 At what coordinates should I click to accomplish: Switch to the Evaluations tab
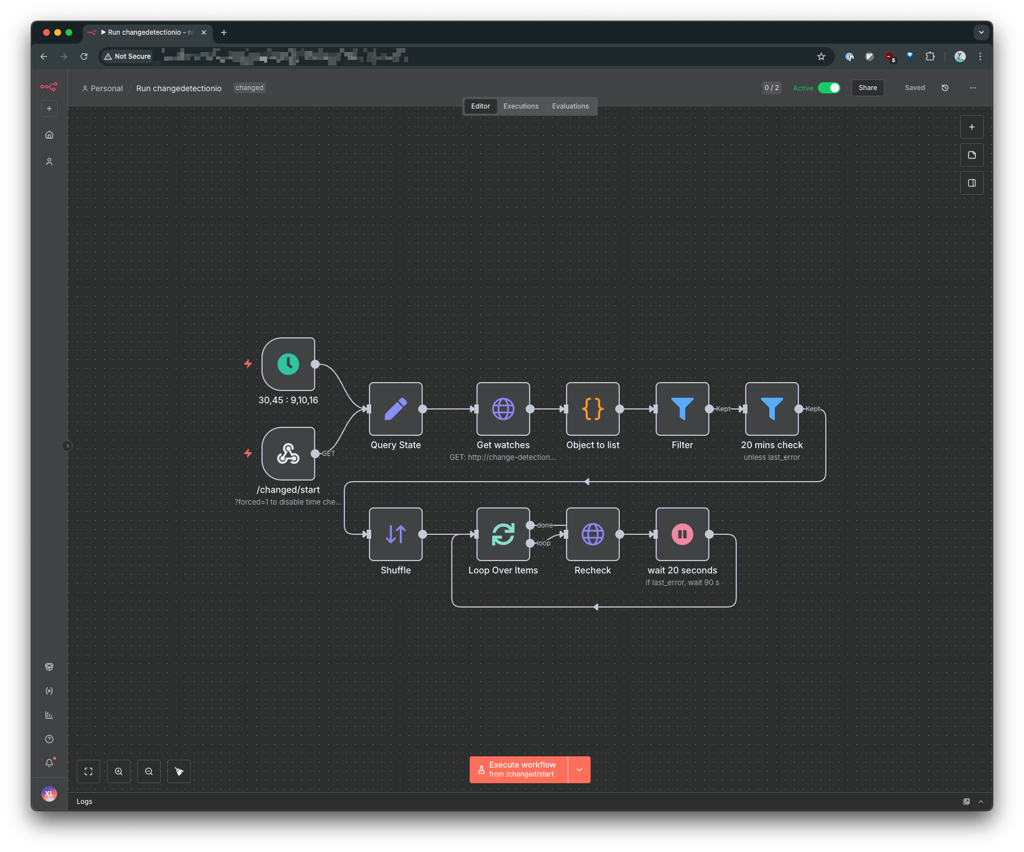[x=570, y=106]
